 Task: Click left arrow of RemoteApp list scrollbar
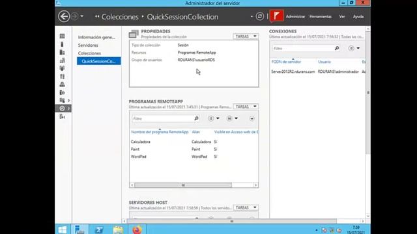click(132, 185)
